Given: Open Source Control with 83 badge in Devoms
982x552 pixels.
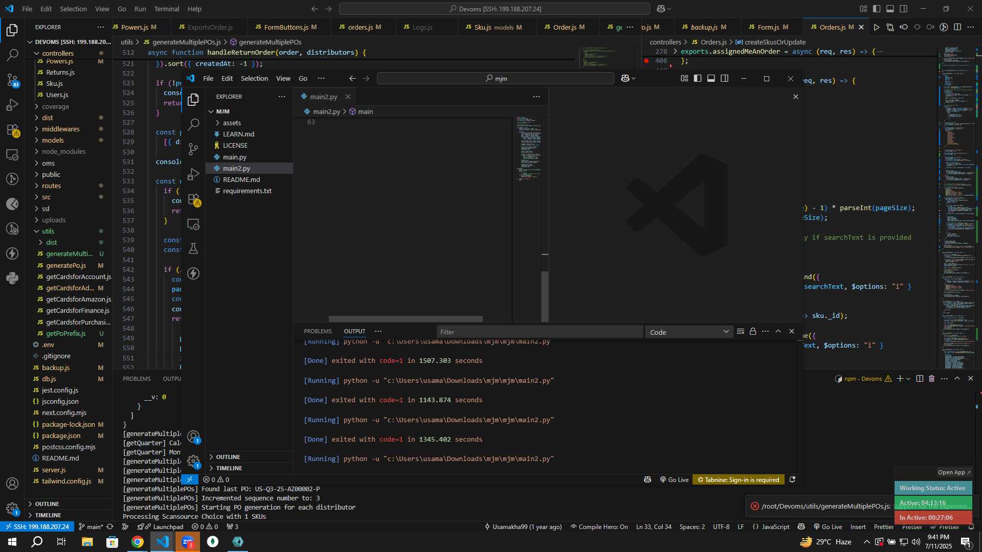Looking at the screenshot, I should (12, 80).
